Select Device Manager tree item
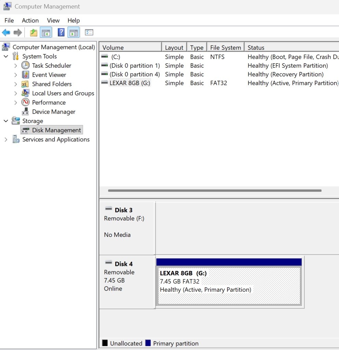The width and height of the screenshot is (339, 350). [54, 112]
